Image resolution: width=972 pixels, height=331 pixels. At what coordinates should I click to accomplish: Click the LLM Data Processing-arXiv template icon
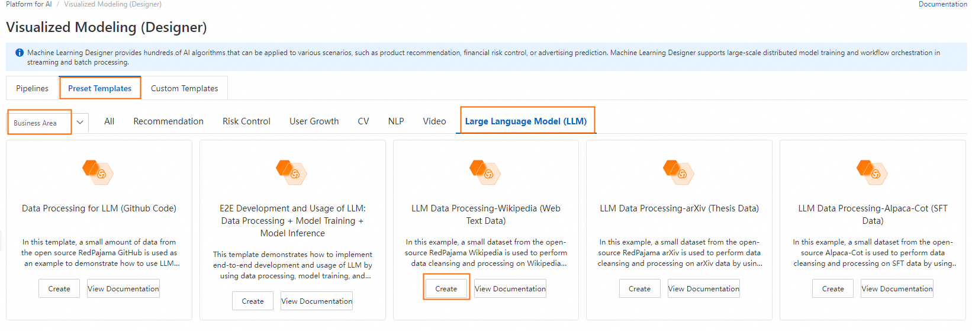[679, 172]
